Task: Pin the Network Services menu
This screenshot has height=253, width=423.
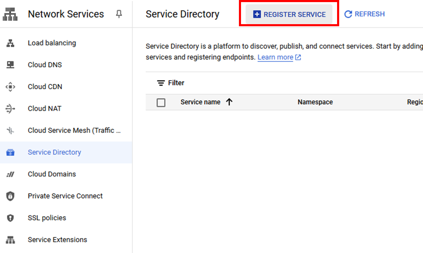Action: [x=119, y=14]
